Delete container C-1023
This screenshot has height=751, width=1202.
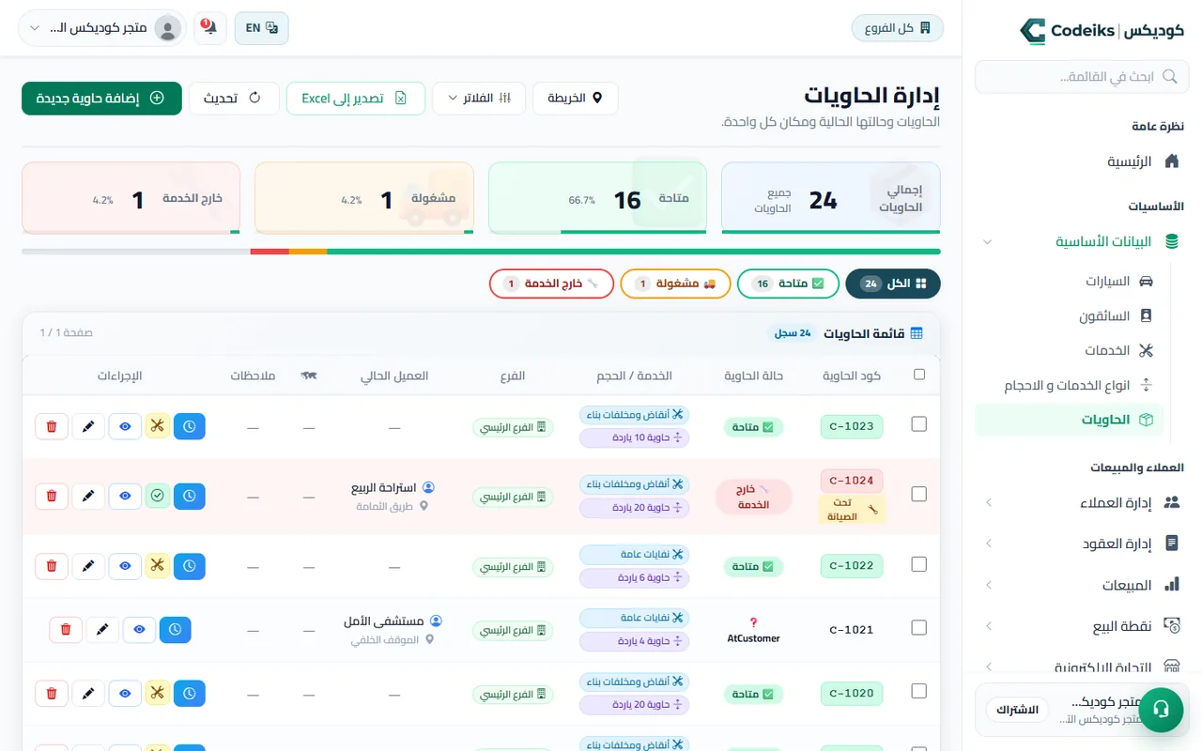[52, 426]
